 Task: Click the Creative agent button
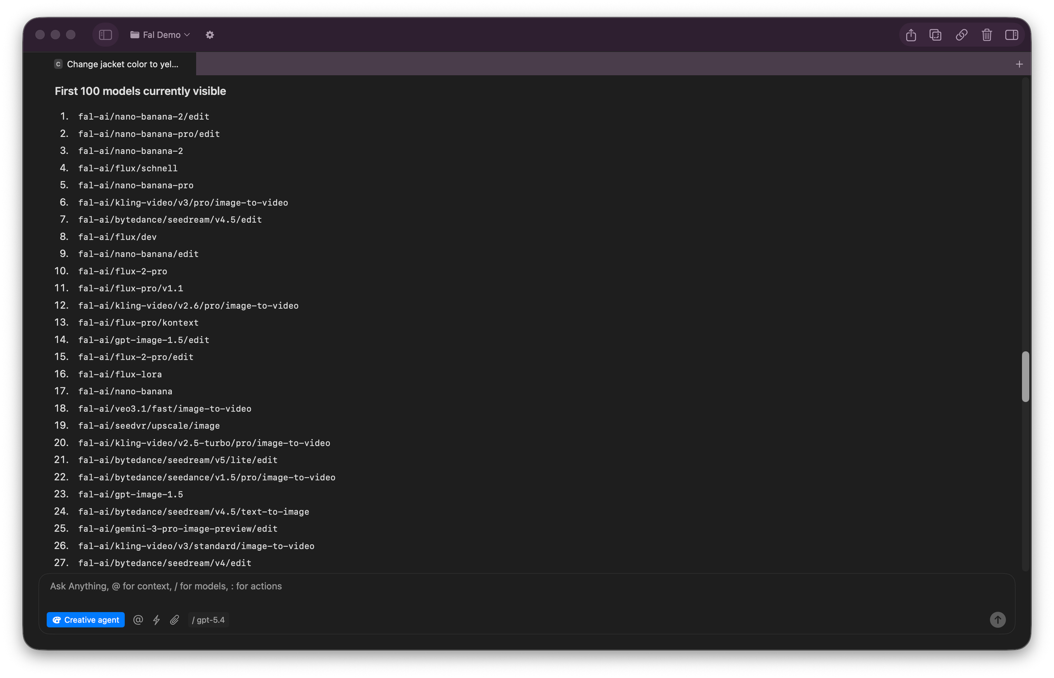click(x=85, y=620)
